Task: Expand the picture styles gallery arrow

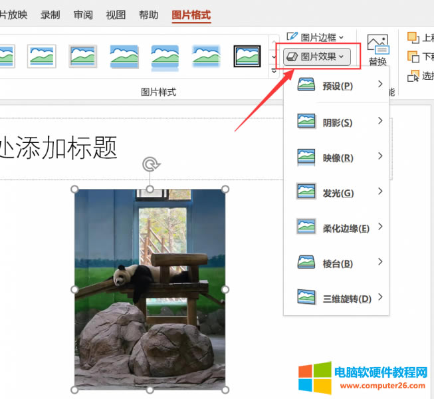Action: [274, 71]
